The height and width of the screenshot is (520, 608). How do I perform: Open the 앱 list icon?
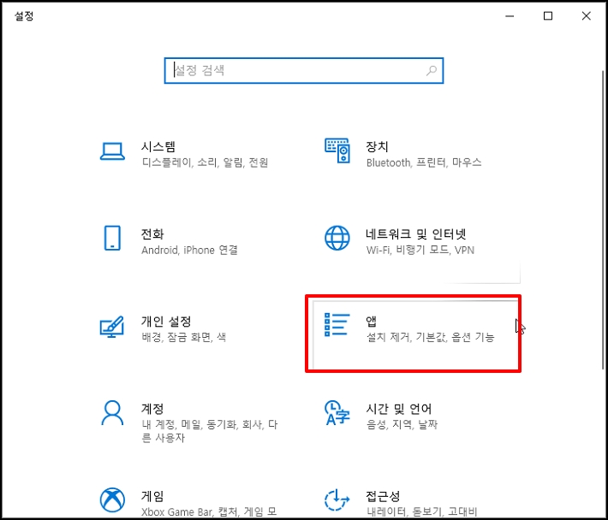[x=337, y=325]
